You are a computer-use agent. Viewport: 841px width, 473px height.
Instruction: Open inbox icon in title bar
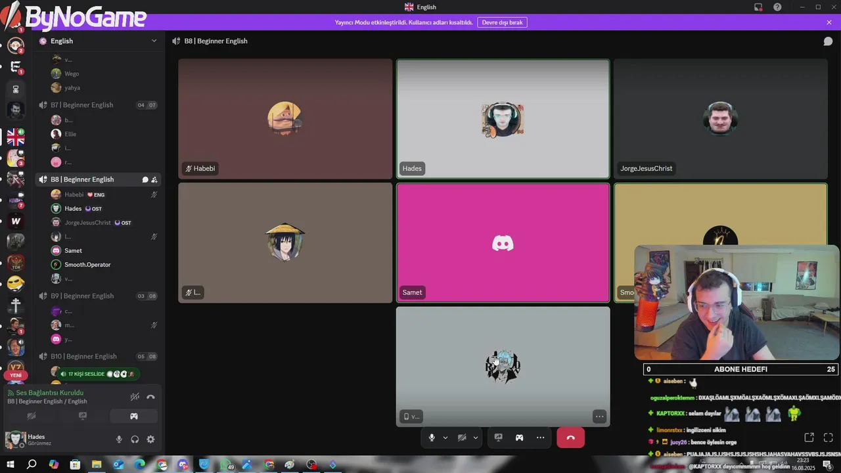[758, 7]
